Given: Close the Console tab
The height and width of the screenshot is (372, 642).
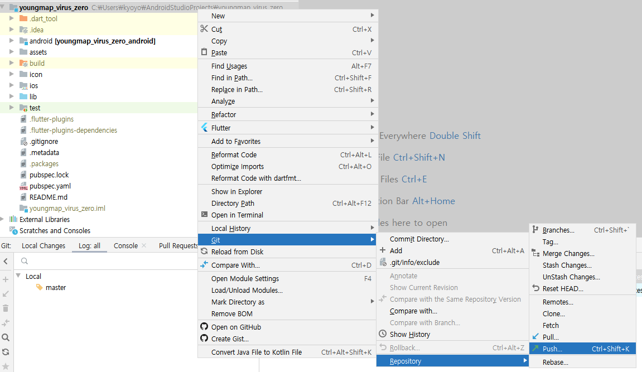Looking at the screenshot, I should coord(144,245).
